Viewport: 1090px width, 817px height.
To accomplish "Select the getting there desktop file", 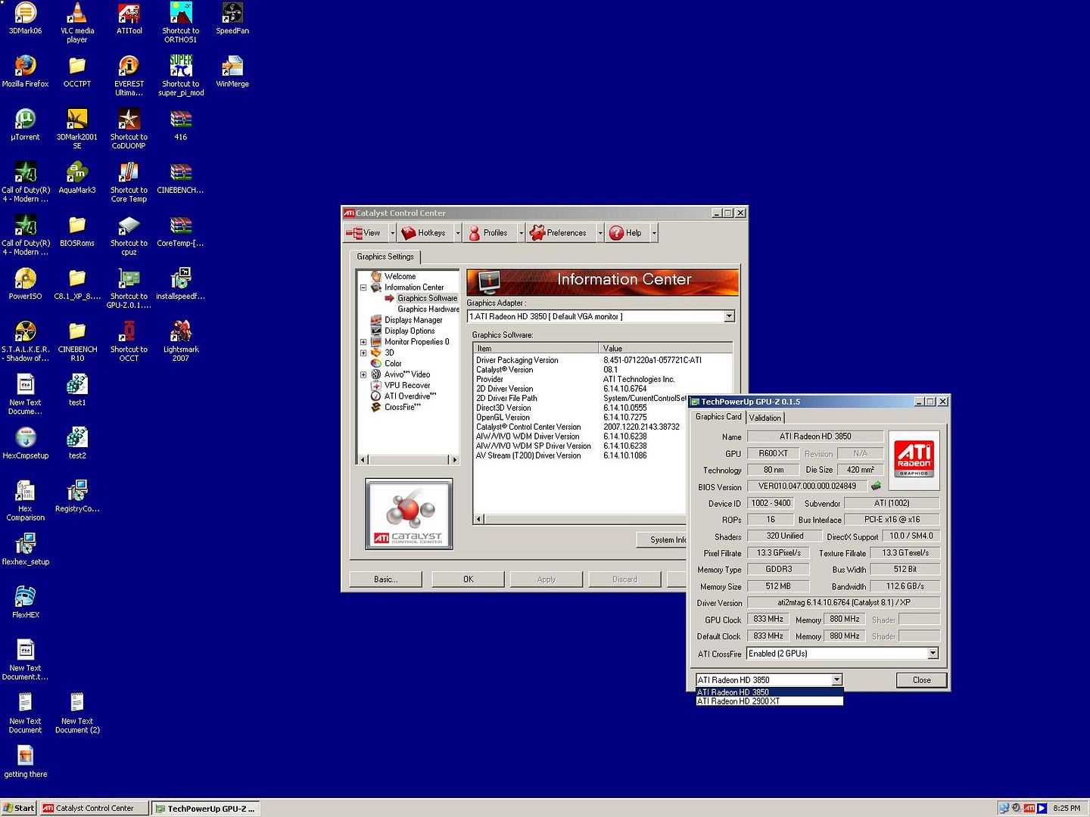I will [26, 760].
